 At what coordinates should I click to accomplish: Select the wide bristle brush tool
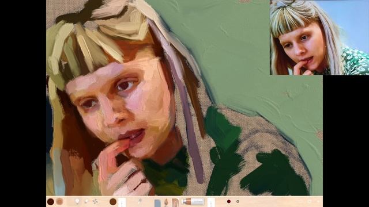tap(175, 202)
